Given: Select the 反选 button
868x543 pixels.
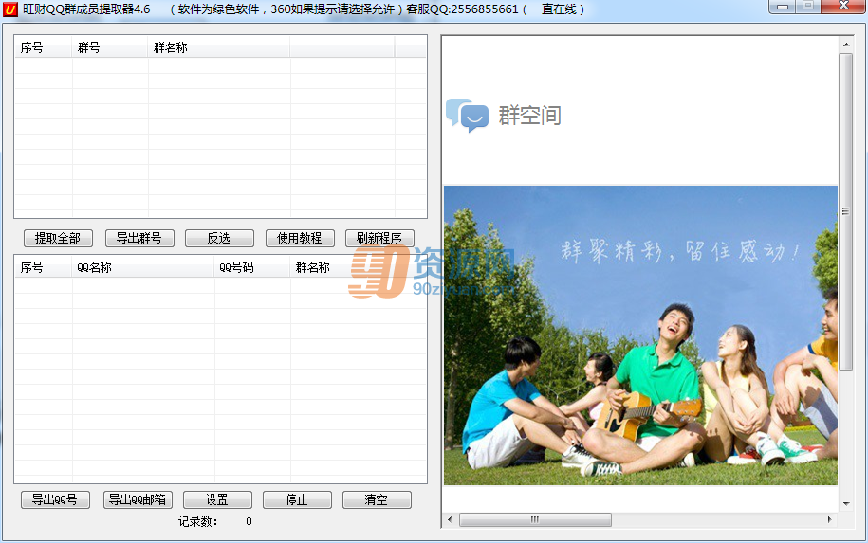Looking at the screenshot, I should click(x=219, y=238).
